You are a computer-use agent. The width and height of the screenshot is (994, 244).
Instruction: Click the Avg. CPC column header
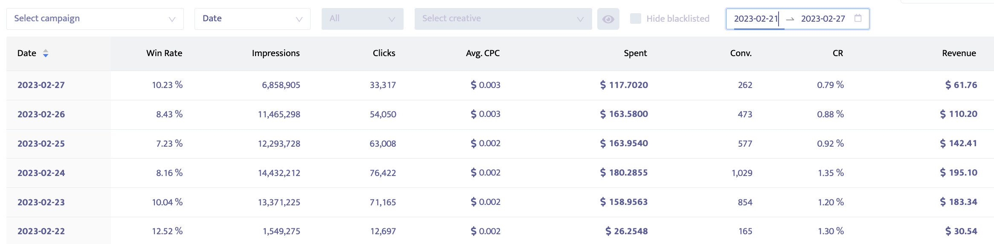482,53
